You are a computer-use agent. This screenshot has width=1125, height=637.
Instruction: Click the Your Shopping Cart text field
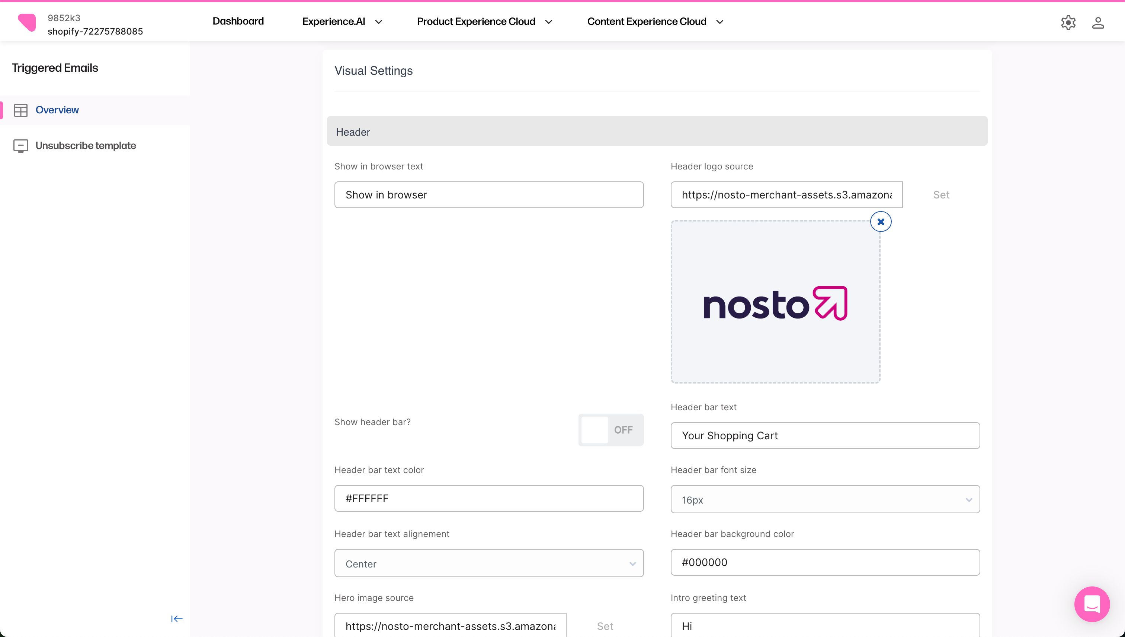coord(825,435)
